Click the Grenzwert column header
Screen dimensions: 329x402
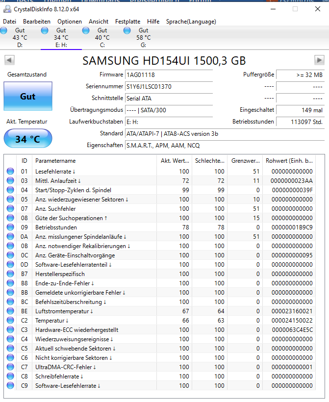click(245, 161)
